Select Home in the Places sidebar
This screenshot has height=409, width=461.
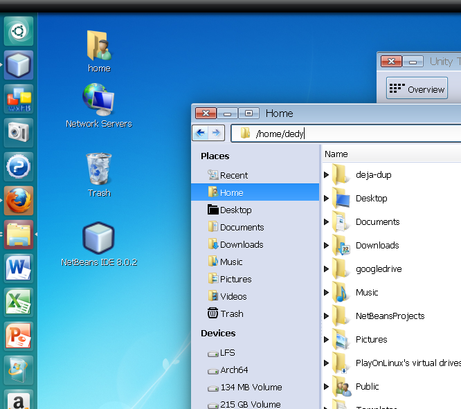255,192
